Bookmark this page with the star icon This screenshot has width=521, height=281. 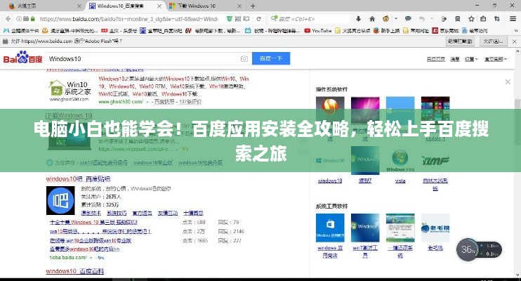pos(471,19)
